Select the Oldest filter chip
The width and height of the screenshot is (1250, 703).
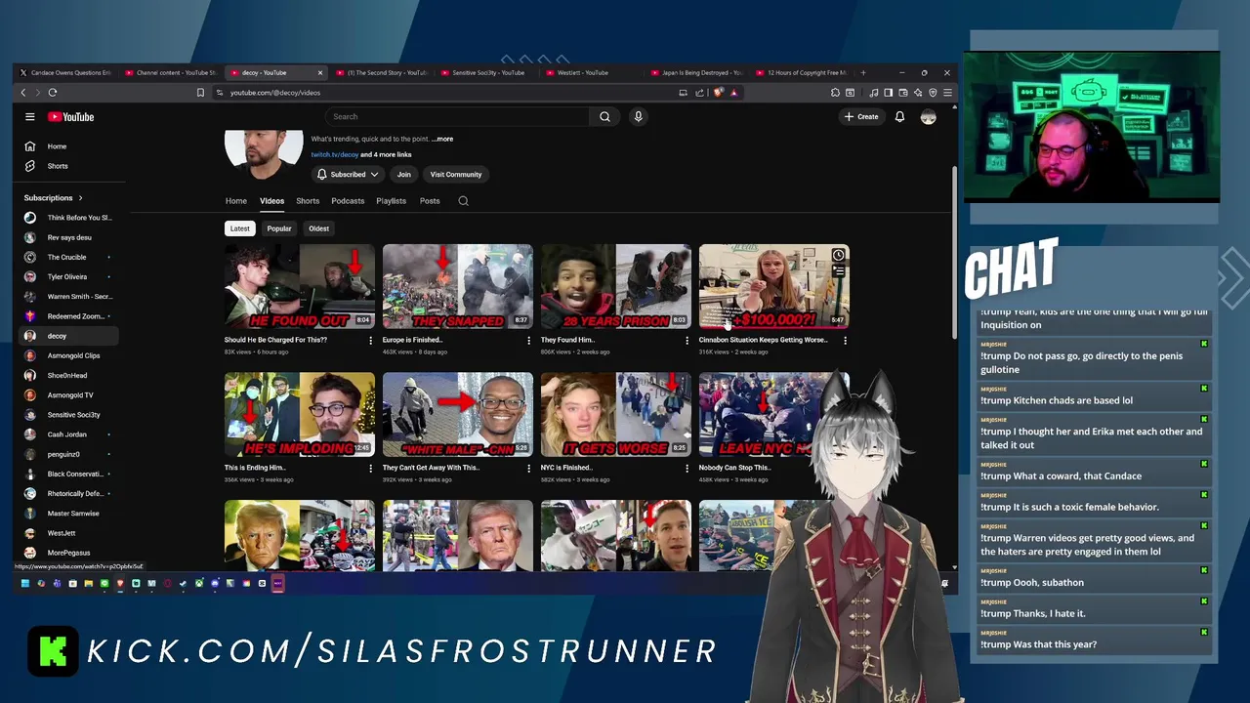pyautogui.click(x=319, y=228)
